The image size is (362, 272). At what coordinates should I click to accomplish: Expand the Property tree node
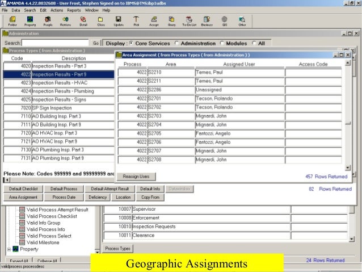(9, 249)
